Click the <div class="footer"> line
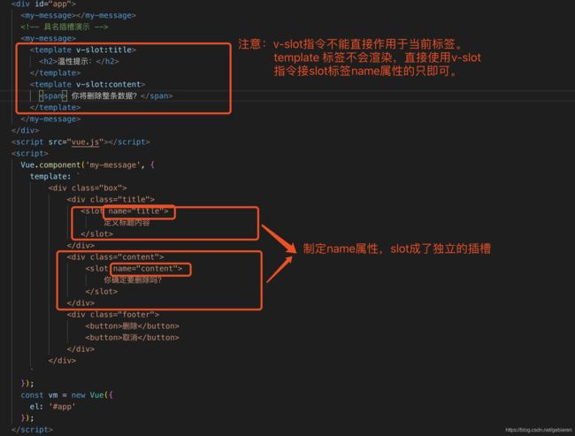Screen dimensions: 575x436 point(113,315)
